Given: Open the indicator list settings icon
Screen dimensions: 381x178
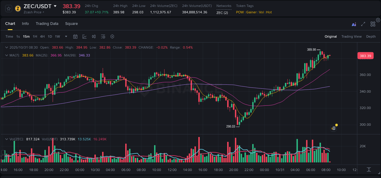Looking at the screenshot, I should 103,36.
